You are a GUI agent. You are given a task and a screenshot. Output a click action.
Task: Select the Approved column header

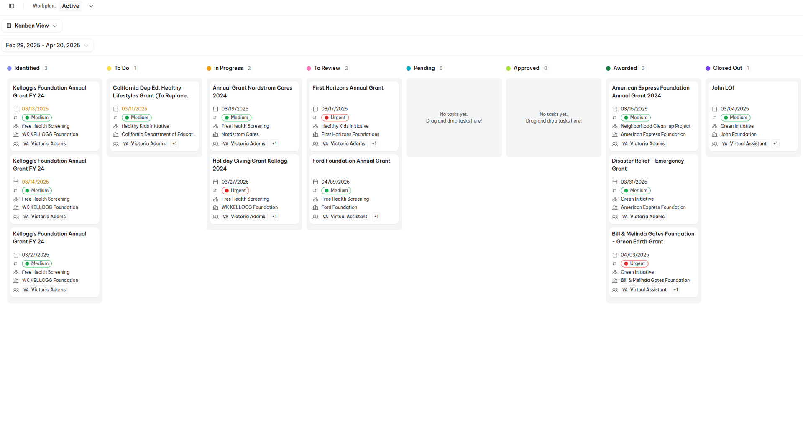(526, 68)
